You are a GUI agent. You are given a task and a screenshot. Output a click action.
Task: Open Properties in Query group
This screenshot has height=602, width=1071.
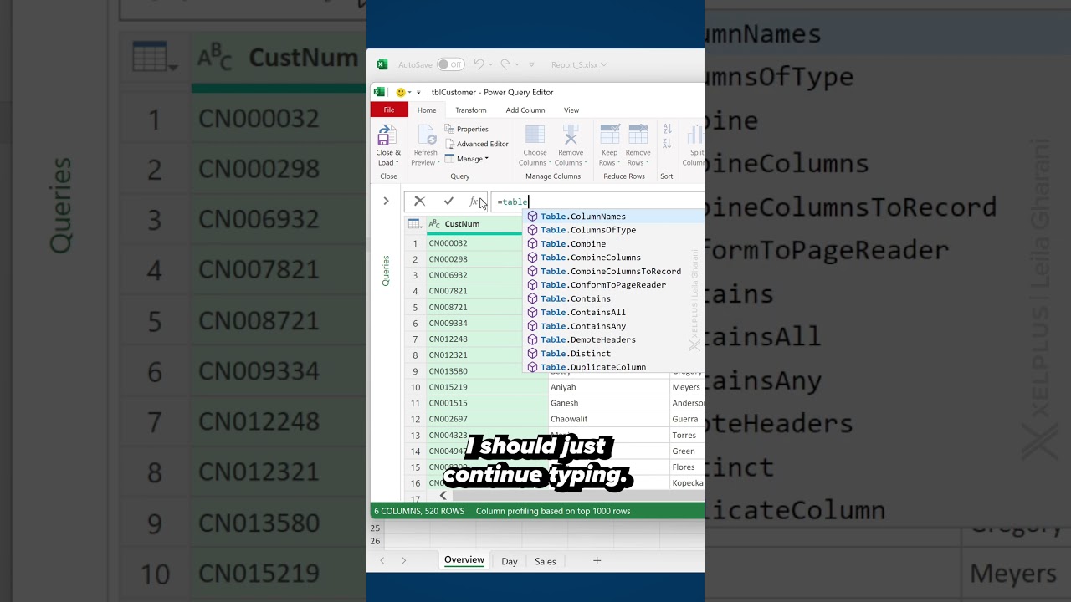pyautogui.click(x=467, y=129)
